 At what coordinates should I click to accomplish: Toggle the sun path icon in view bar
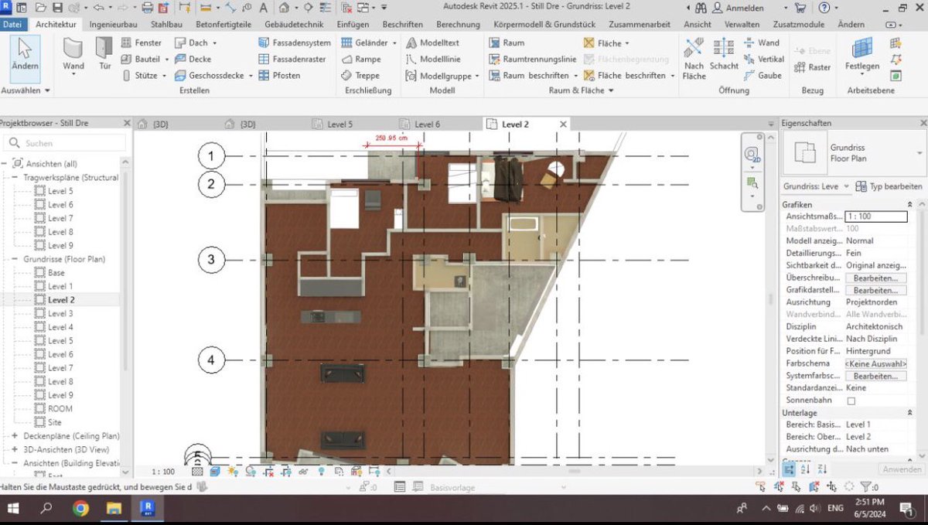pos(231,470)
